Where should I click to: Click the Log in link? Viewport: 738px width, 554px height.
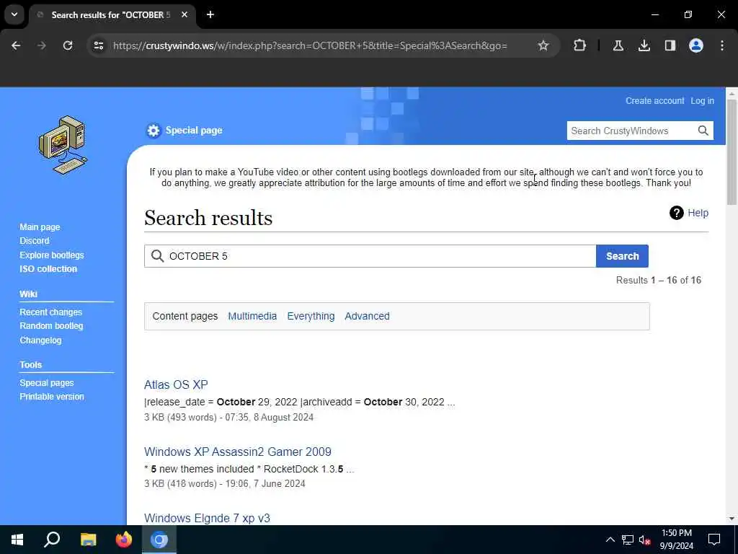pyautogui.click(x=702, y=101)
